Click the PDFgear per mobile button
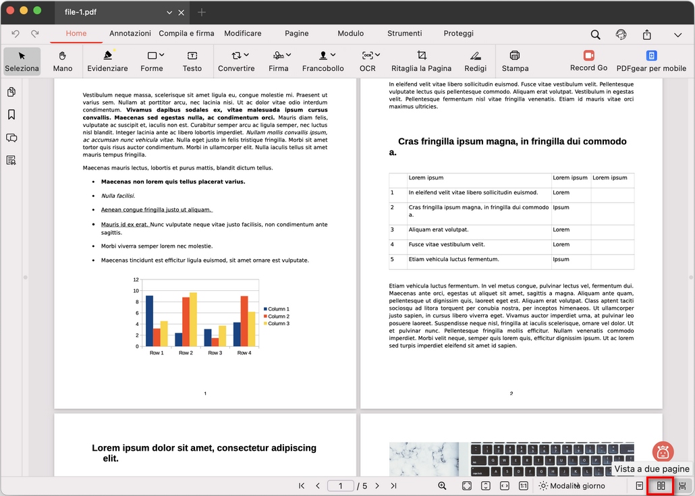 coord(650,55)
